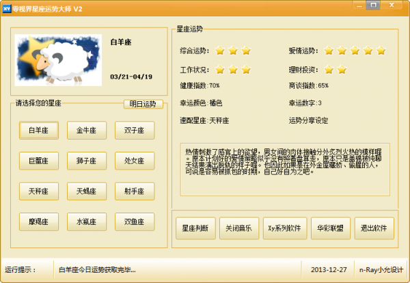The image size is (410, 283).
Task: Choose the 处女座 sign
Action: click(x=134, y=161)
